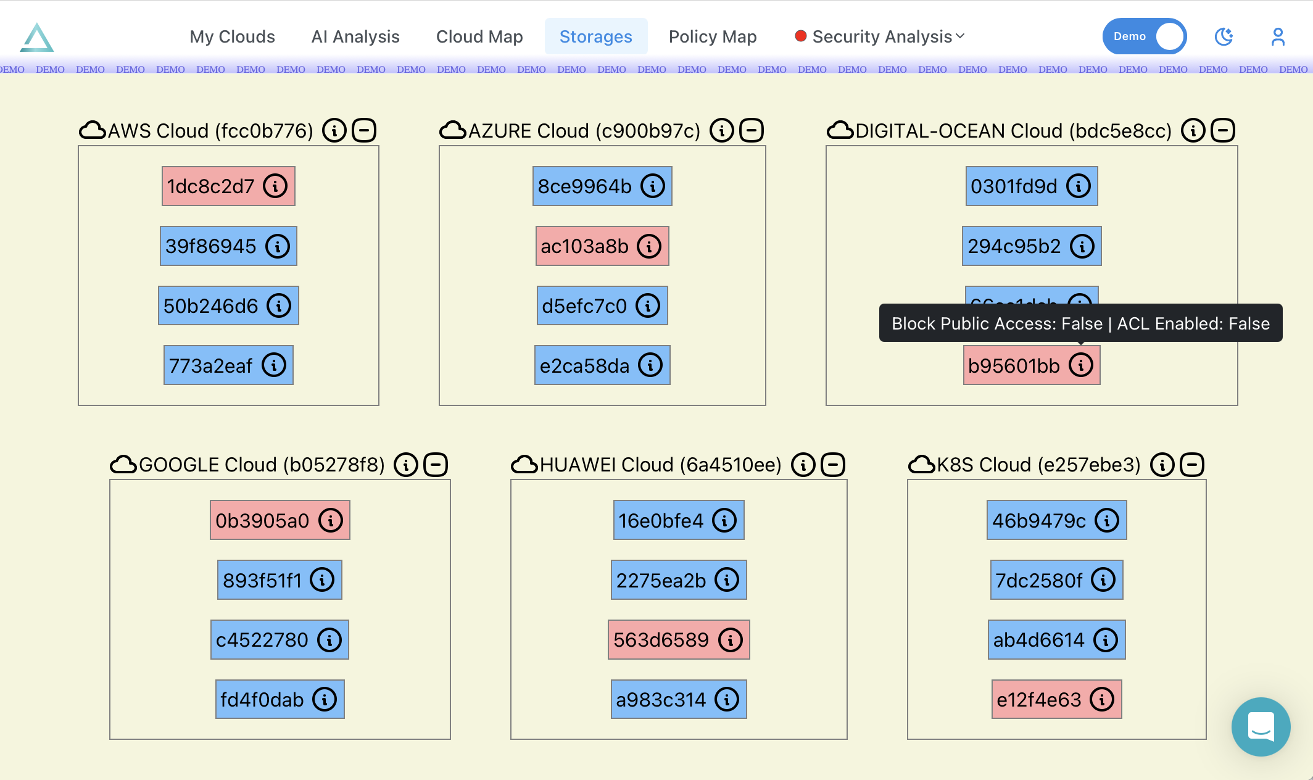Go to home via triangle logo
This screenshot has height=780, width=1313.
pos(36,37)
